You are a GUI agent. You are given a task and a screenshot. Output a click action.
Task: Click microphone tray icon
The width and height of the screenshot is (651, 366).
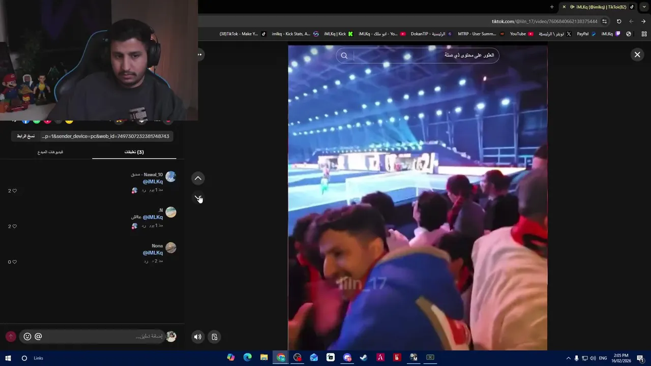pyautogui.click(x=577, y=358)
